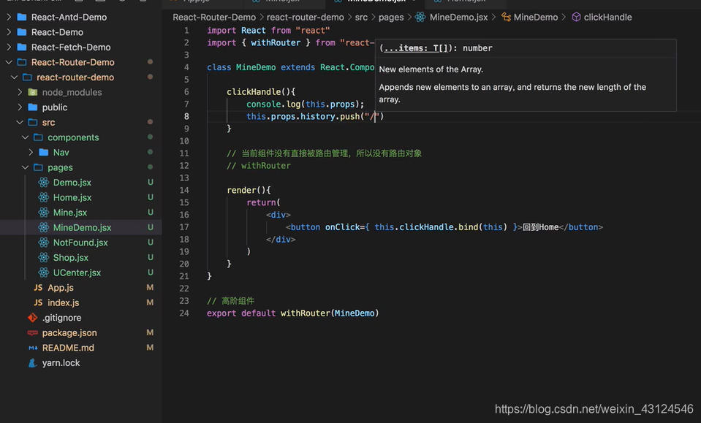Collapse the components folder chevron
Screen dimensions: 701x423
pos(26,137)
